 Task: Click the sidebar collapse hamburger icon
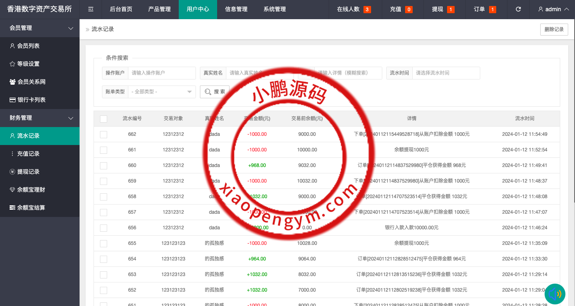(x=91, y=9)
